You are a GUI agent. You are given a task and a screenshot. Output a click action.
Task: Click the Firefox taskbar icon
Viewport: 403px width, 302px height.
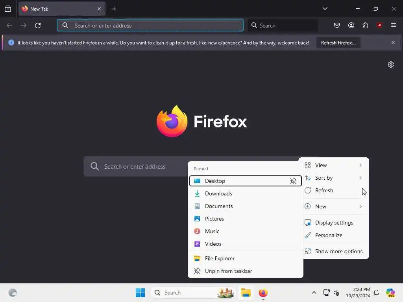click(263, 293)
